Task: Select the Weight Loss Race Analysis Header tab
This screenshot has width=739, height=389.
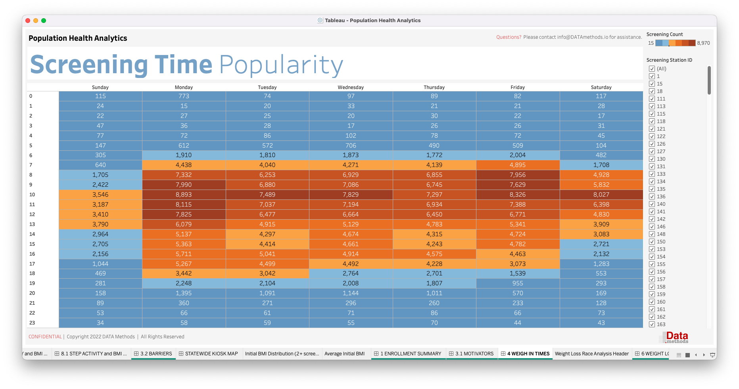Action: [x=592, y=353]
